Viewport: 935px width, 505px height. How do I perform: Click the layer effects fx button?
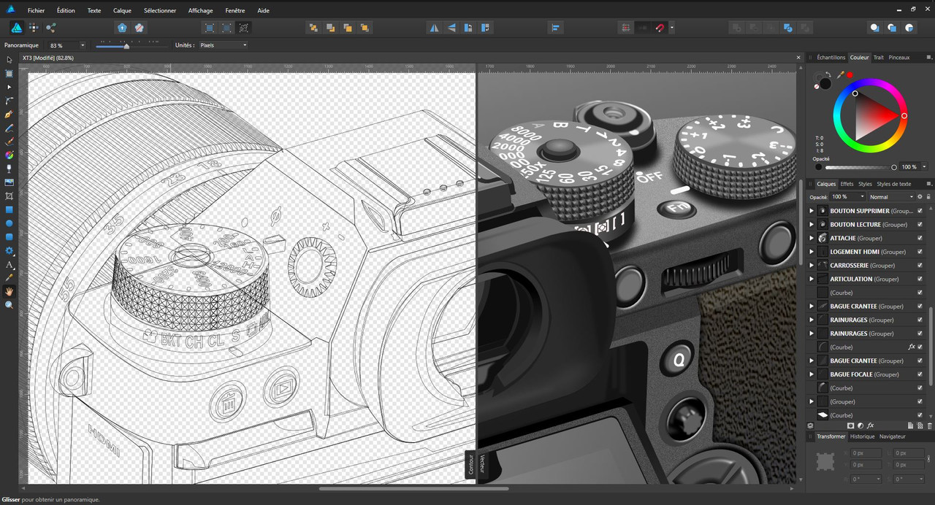pyautogui.click(x=871, y=425)
